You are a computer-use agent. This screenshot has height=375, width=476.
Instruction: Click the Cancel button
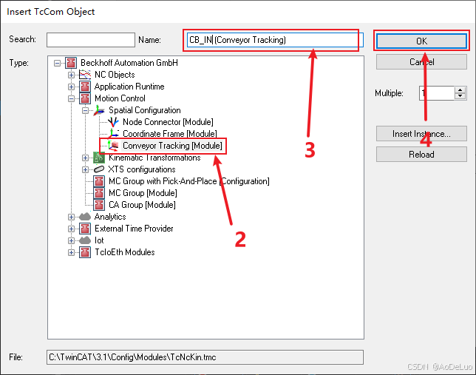[421, 62]
